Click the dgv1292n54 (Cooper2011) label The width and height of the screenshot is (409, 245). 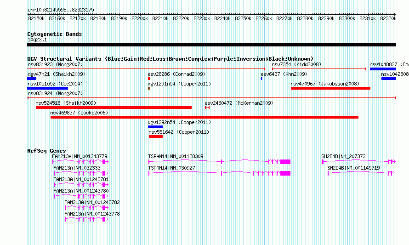click(x=179, y=122)
